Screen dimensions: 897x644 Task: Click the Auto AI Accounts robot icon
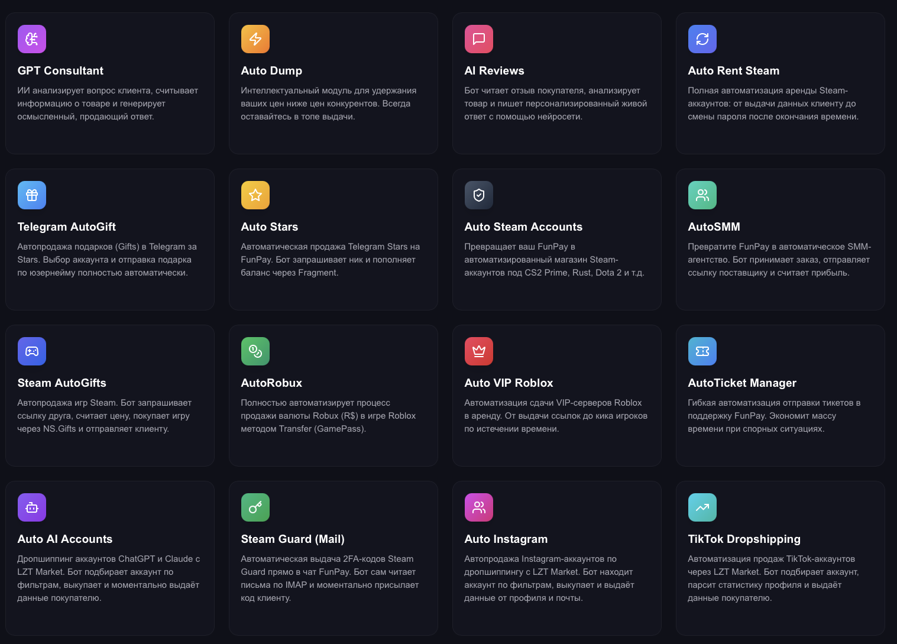pyautogui.click(x=32, y=507)
